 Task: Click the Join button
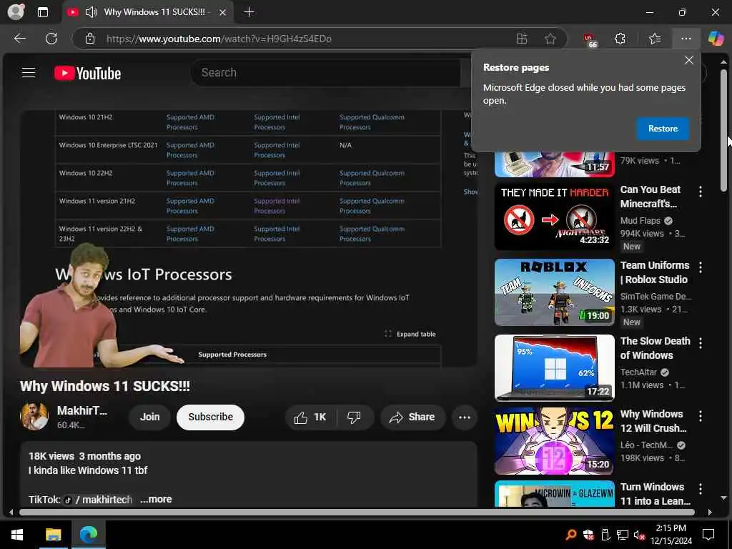point(150,417)
